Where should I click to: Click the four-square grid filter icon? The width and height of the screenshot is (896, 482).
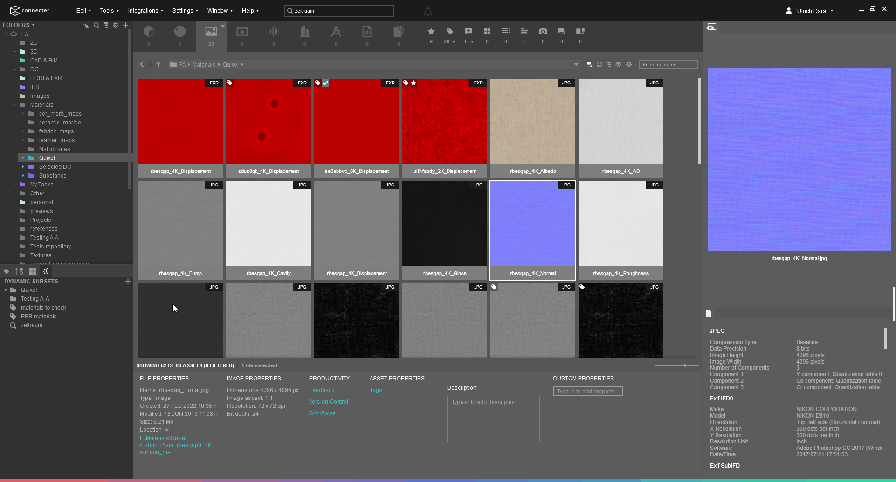(x=487, y=31)
